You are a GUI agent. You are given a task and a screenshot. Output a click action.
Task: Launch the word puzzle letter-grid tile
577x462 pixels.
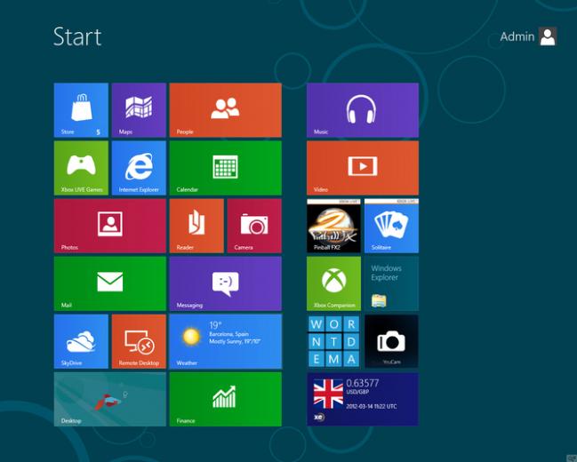[x=333, y=341]
